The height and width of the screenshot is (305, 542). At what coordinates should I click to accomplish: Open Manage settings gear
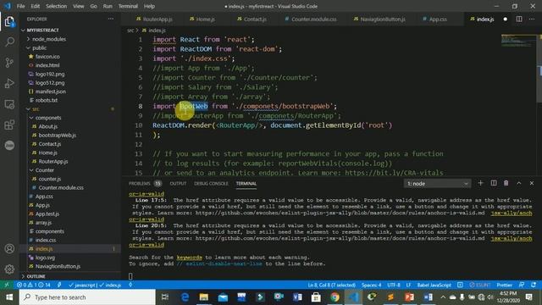click(9, 269)
